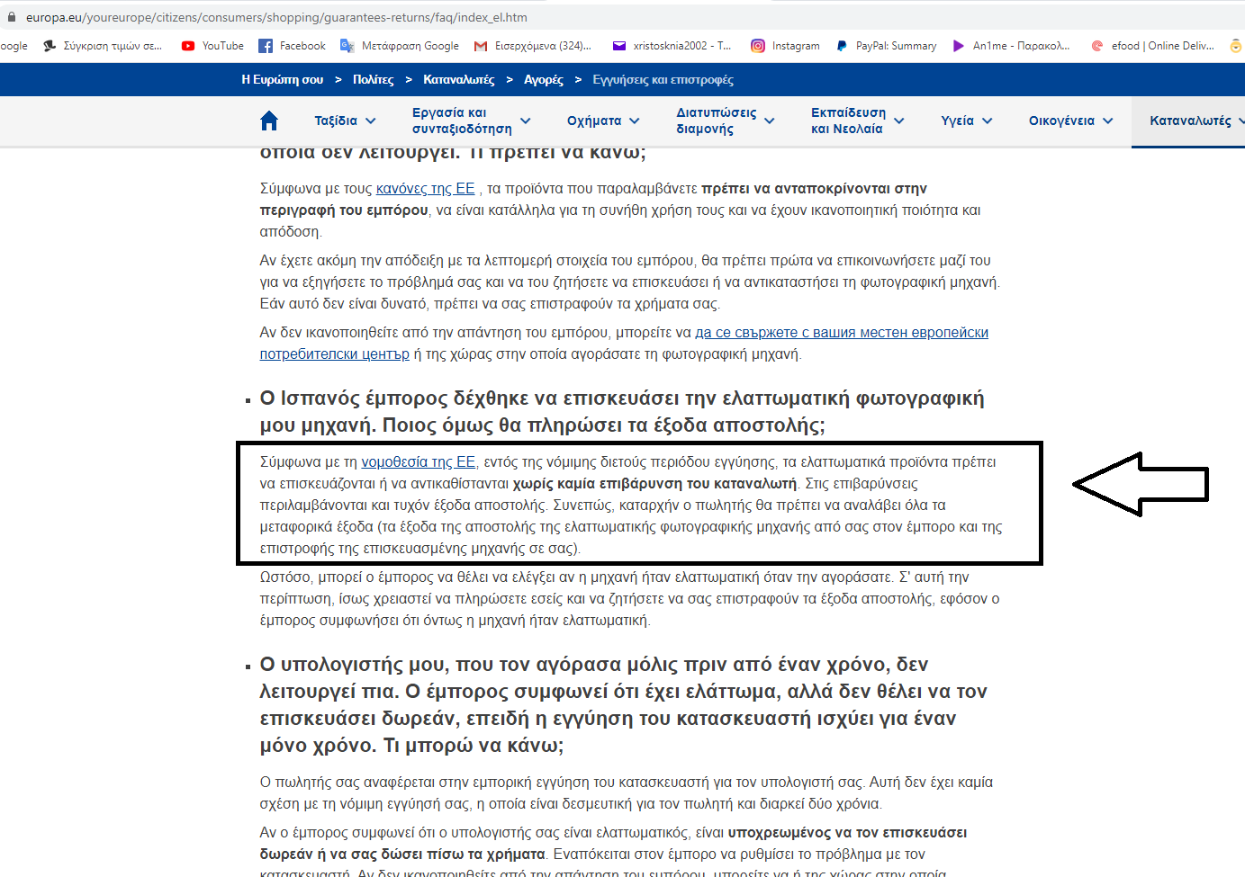Click bold text χωρίς καμία επιβάρυνση του καταναλωτή
This screenshot has height=877, width=1245.
(x=654, y=484)
